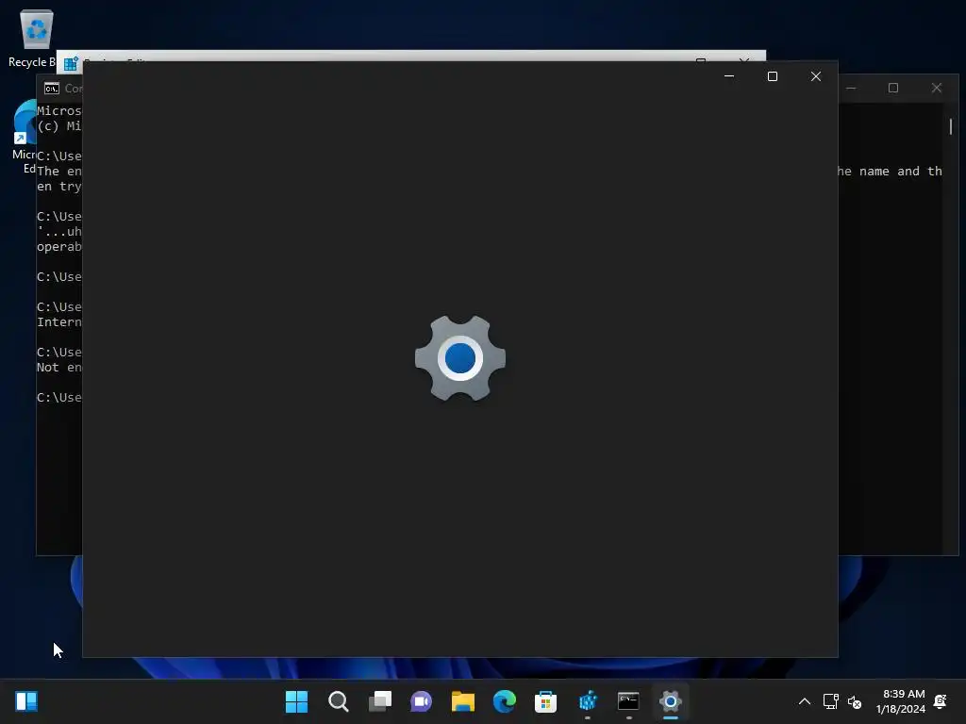Minimize the Settings window
Viewport: 966px width, 724px height.
pos(729,76)
